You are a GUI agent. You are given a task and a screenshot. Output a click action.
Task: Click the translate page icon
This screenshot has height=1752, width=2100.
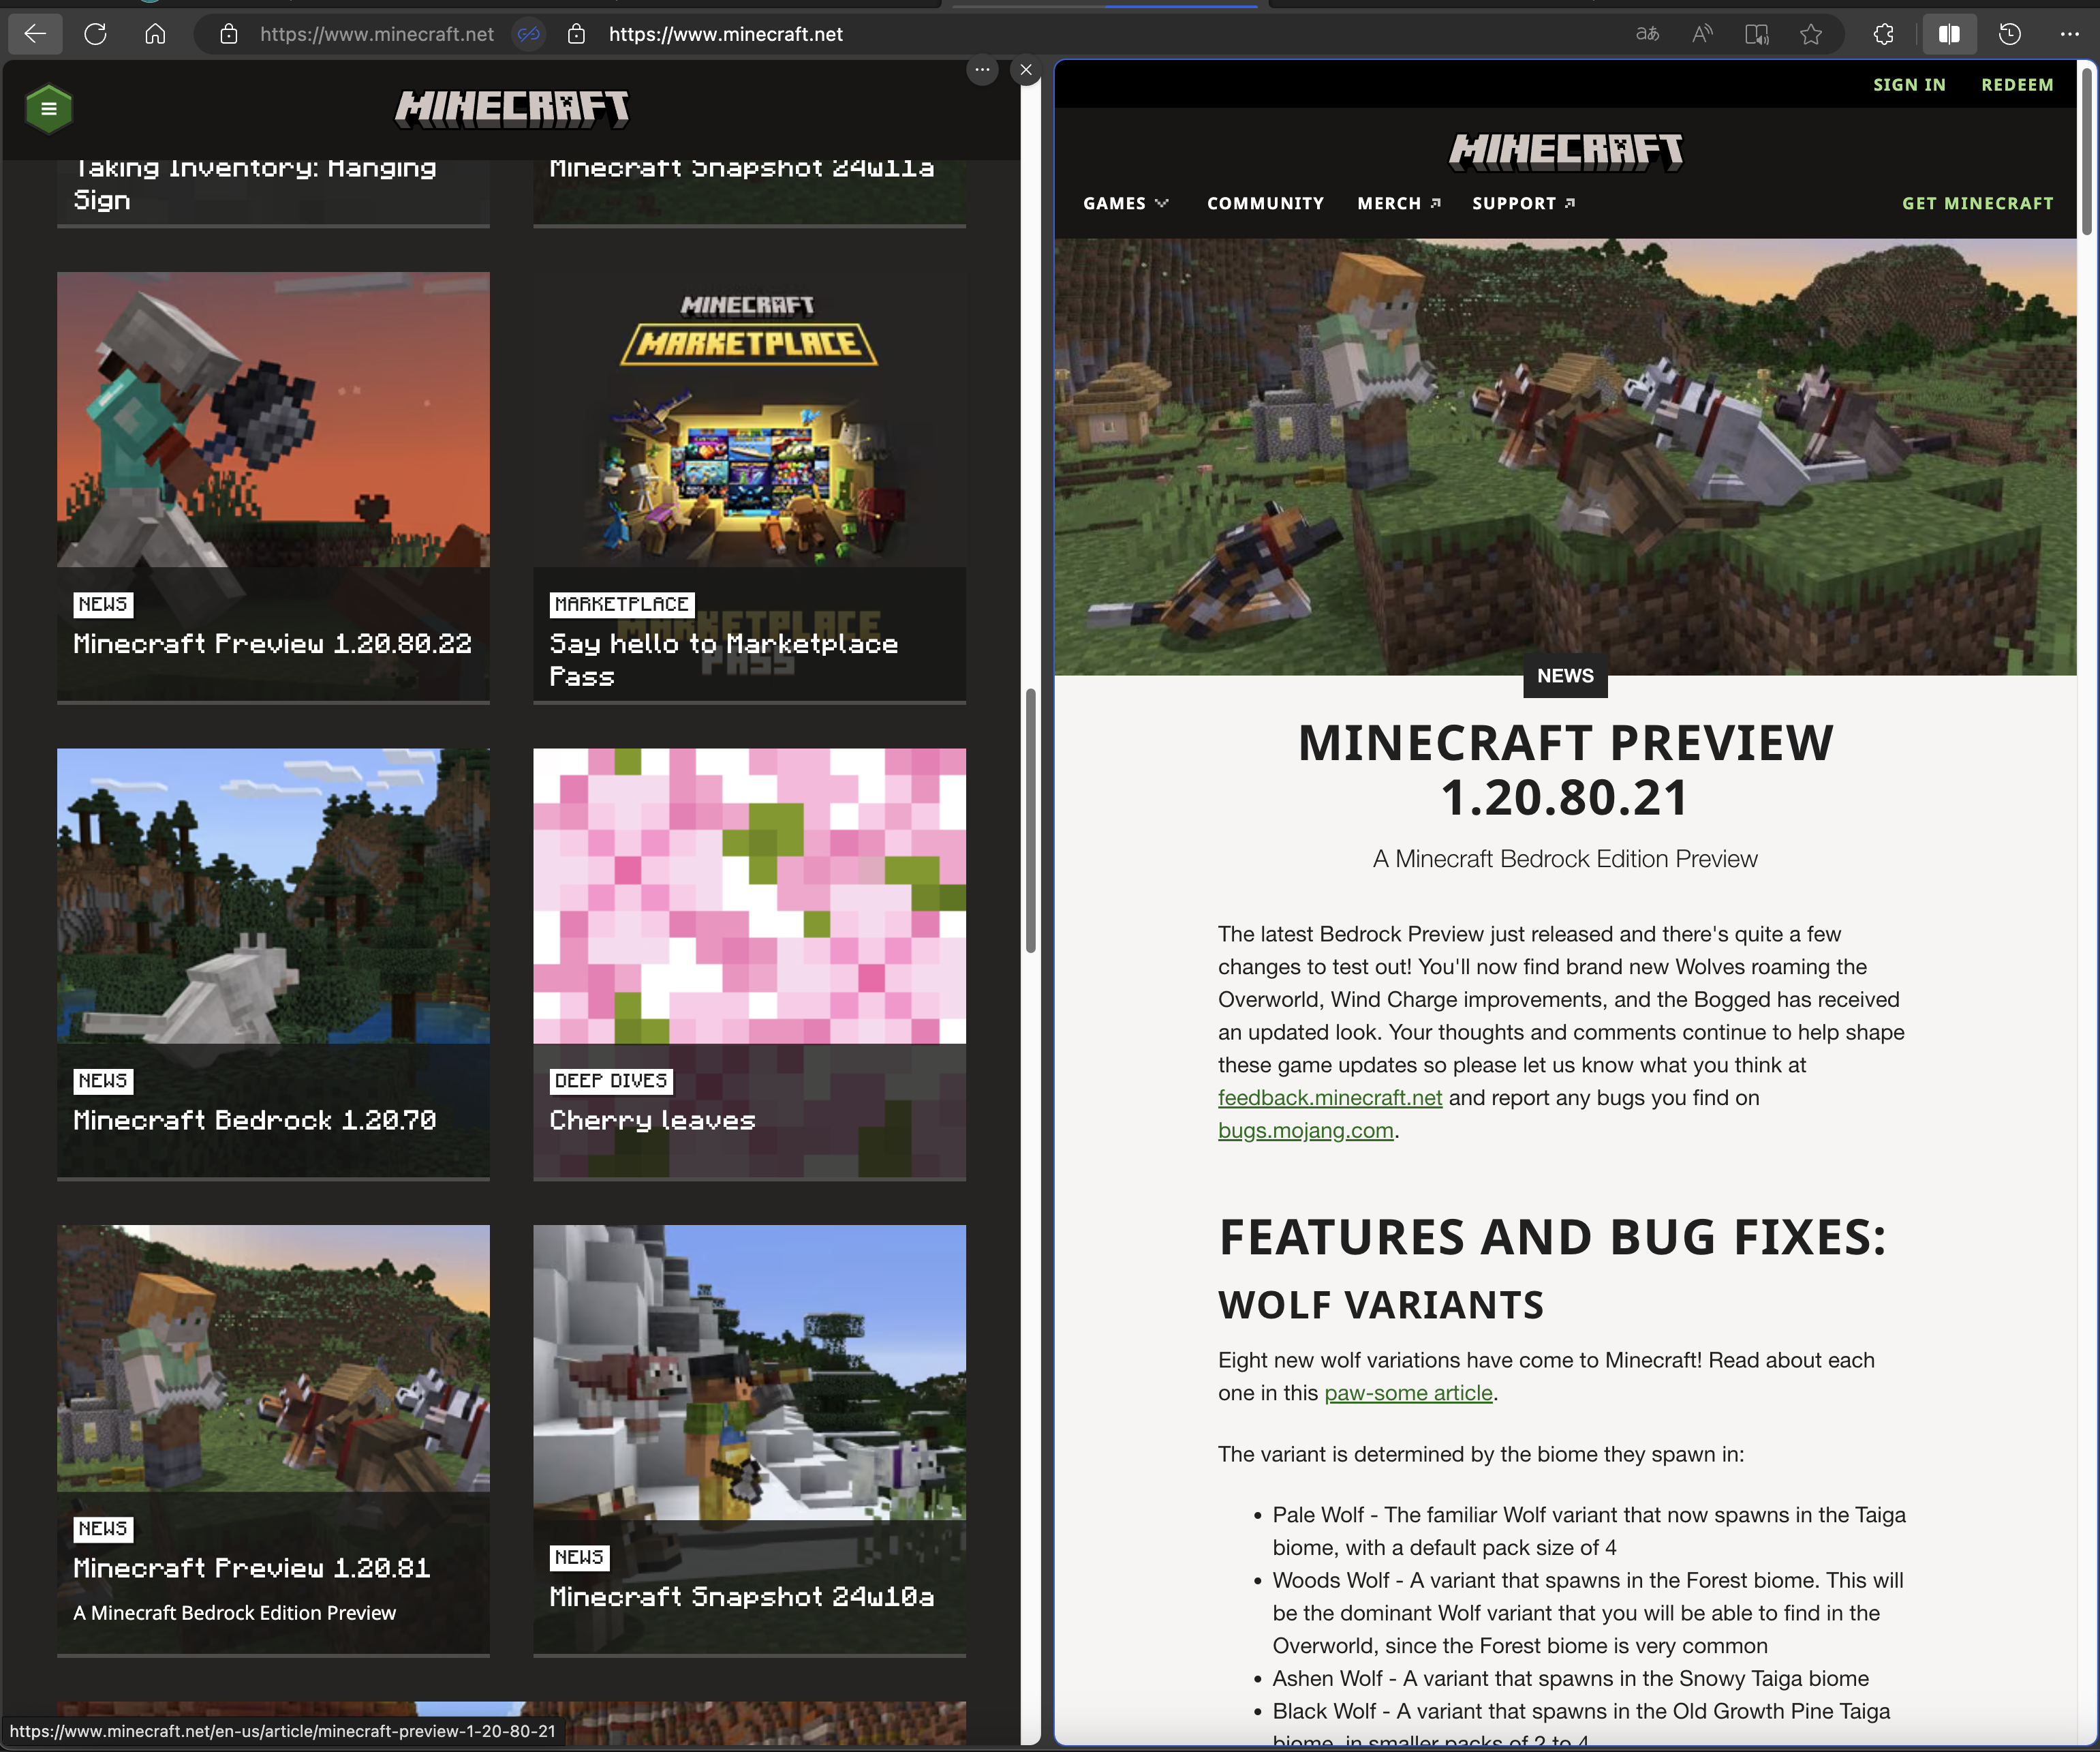(x=1647, y=34)
